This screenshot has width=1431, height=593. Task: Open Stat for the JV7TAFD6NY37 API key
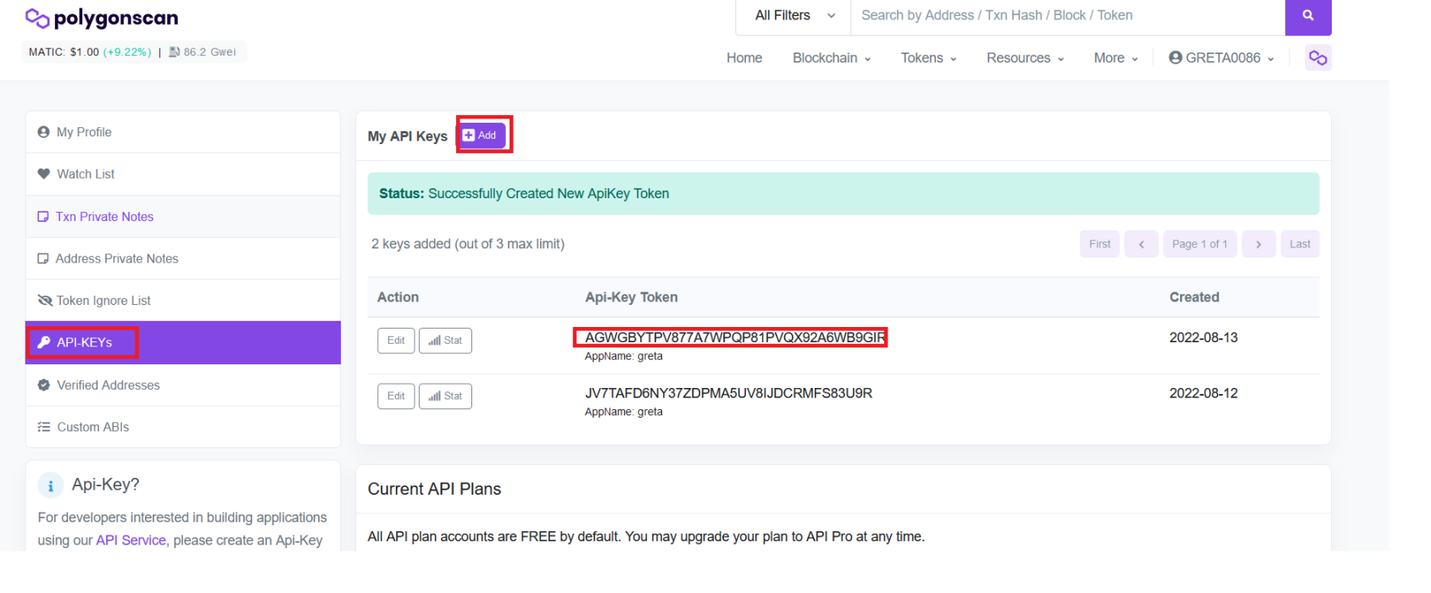pyautogui.click(x=445, y=396)
